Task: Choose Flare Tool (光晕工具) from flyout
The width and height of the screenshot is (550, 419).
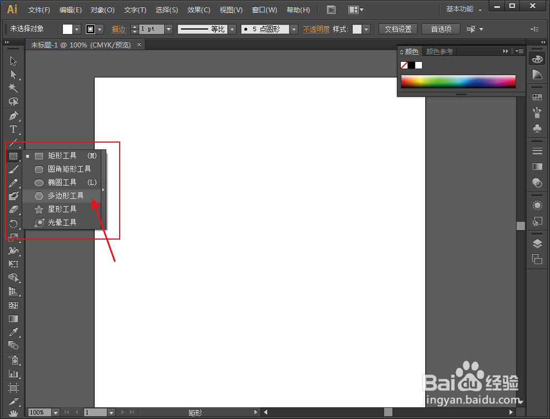Action: point(62,222)
